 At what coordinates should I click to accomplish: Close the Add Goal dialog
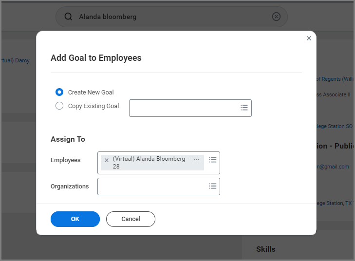309,38
